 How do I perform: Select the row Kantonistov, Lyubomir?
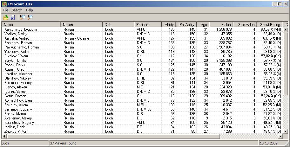click(x=142, y=29)
